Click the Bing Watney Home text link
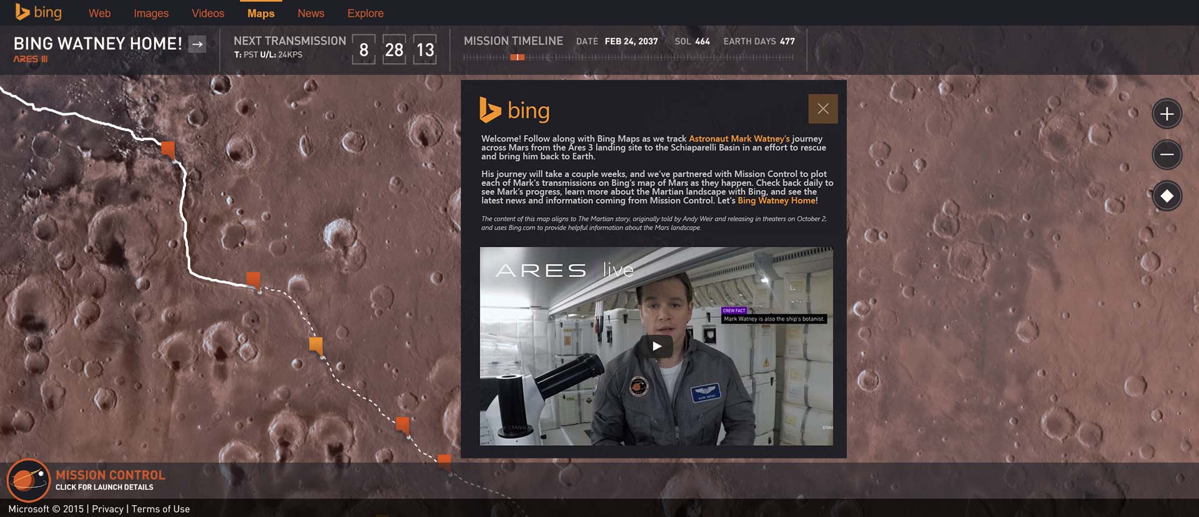Image resolution: width=1199 pixels, height=517 pixels. coord(777,200)
